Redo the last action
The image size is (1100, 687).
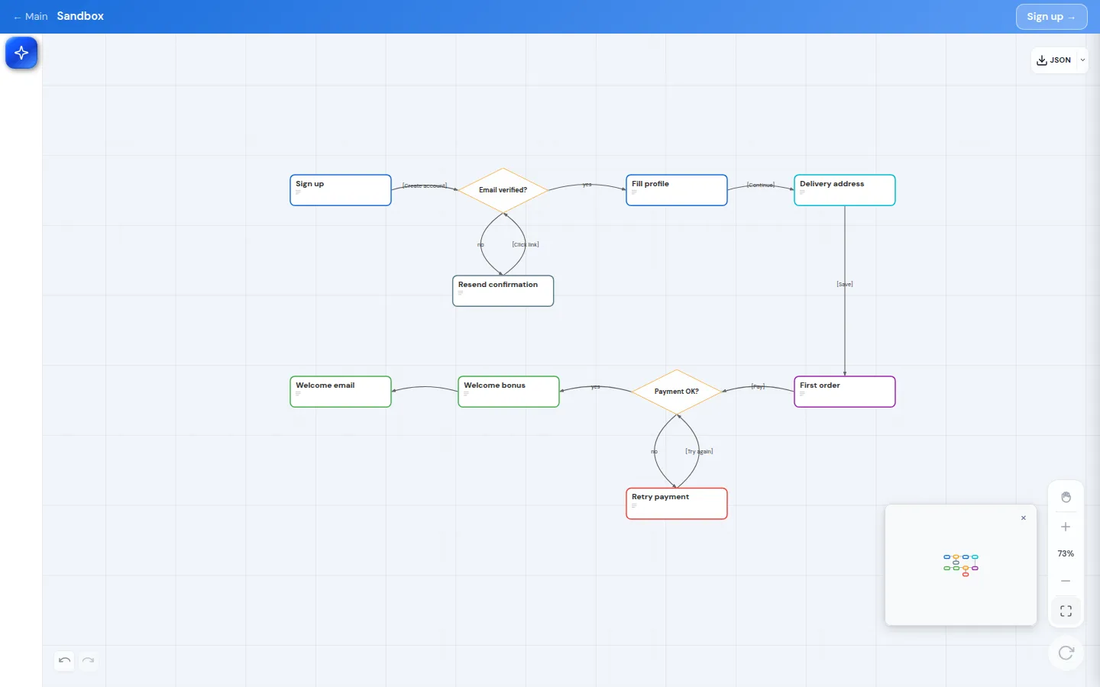[x=89, y=660]
